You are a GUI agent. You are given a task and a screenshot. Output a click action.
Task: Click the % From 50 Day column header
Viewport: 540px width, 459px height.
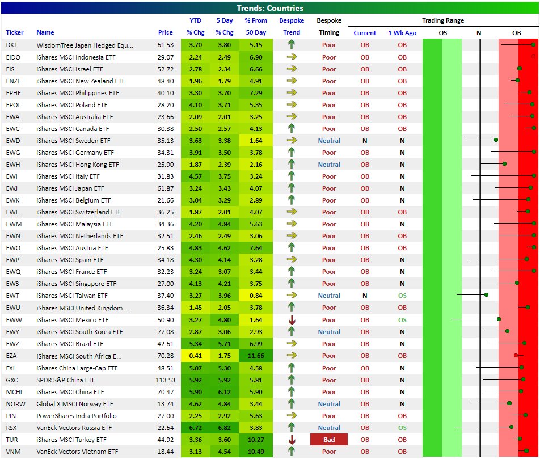[256, 27]
